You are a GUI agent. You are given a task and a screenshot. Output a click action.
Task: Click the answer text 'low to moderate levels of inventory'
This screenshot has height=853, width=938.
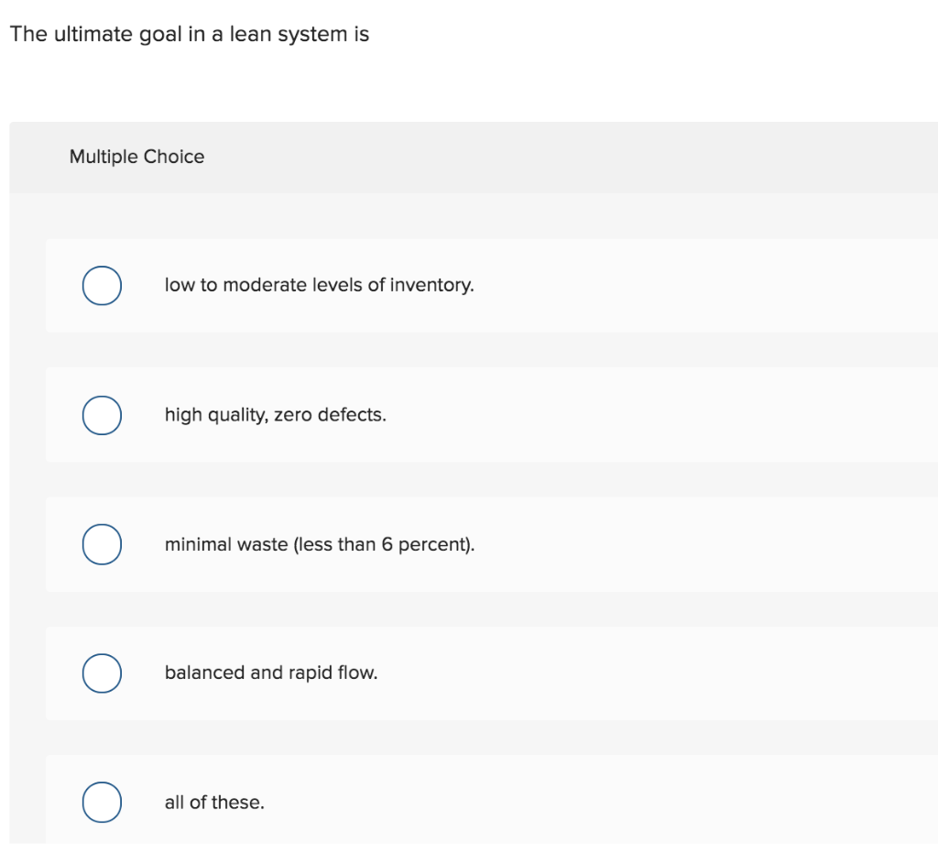pos(319,285)
